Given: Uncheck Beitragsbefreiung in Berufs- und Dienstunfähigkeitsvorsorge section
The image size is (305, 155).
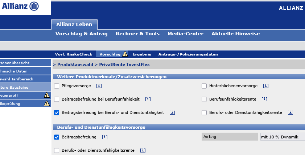Looking at the screenshot, I should pyautogui.click(x=57, y=137).
